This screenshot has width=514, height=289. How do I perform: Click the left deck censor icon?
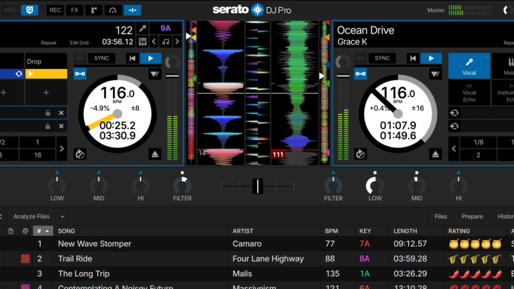click(80, 154)
